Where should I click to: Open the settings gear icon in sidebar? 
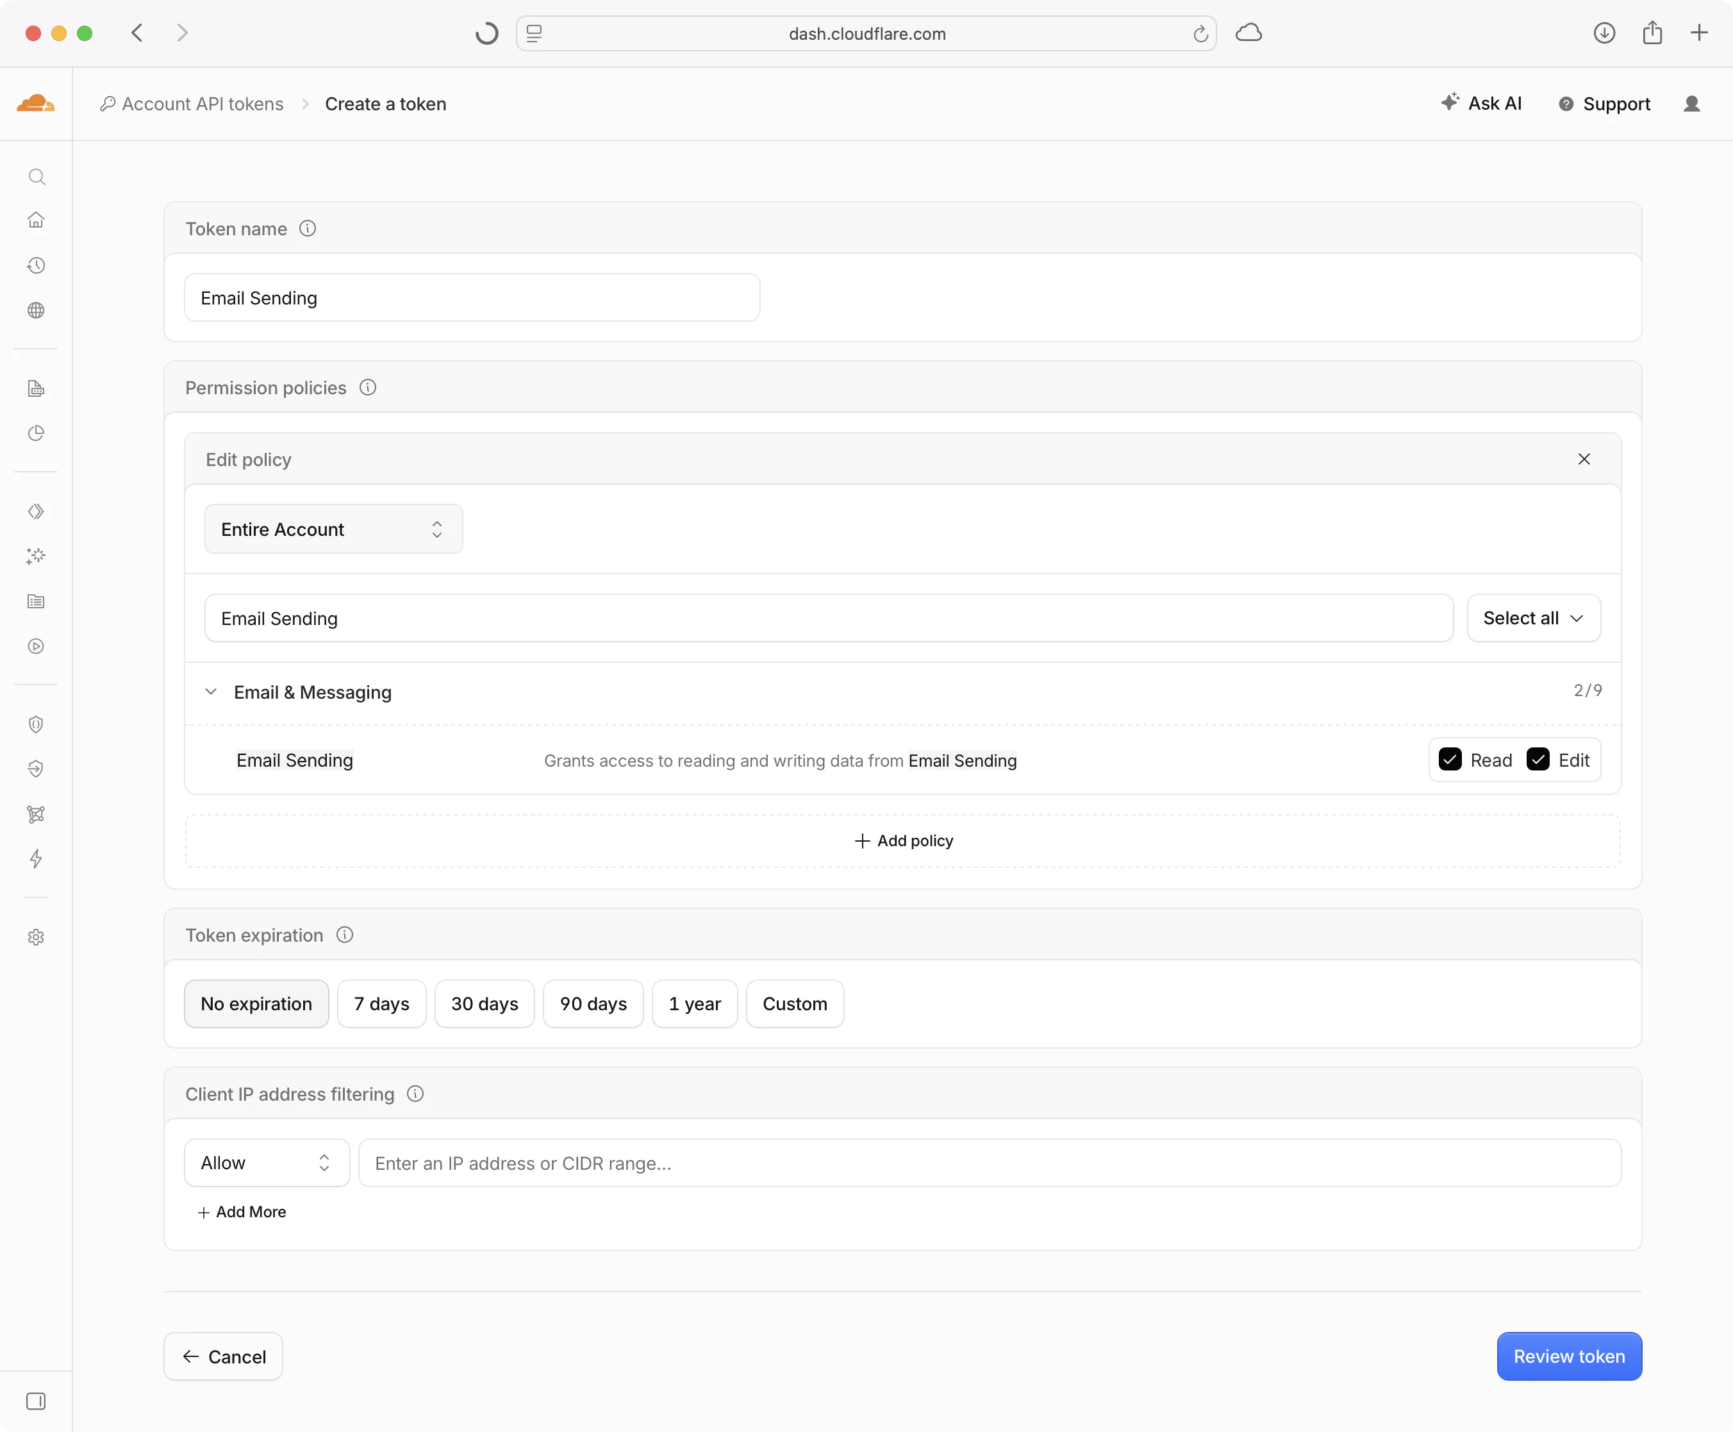pyautogui.click(x=37, y=937)
